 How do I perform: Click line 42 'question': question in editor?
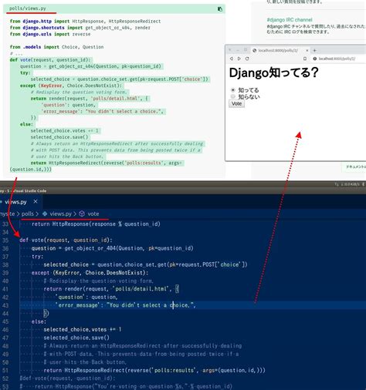tap(86, 297)
